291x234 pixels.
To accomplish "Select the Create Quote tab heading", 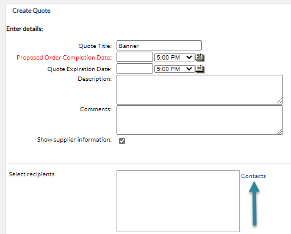I will tap(31, 10).
